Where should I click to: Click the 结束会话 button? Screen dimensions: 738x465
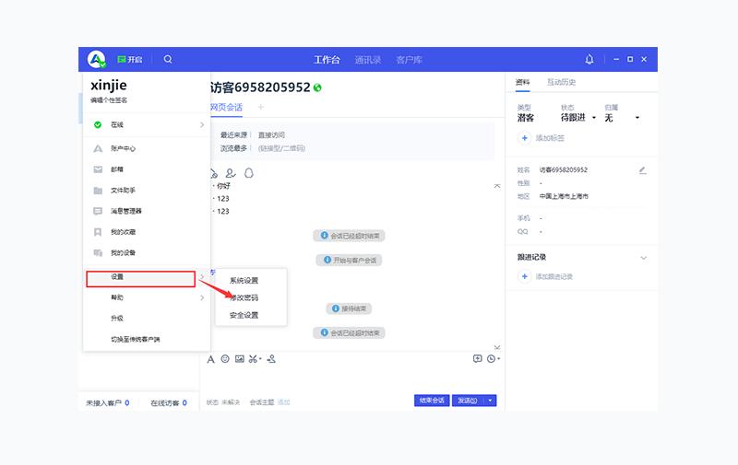pyautogui.click(x=432, y=401)
